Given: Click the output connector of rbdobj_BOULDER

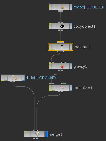Looking at the screenshot, I should coord(60,11).
